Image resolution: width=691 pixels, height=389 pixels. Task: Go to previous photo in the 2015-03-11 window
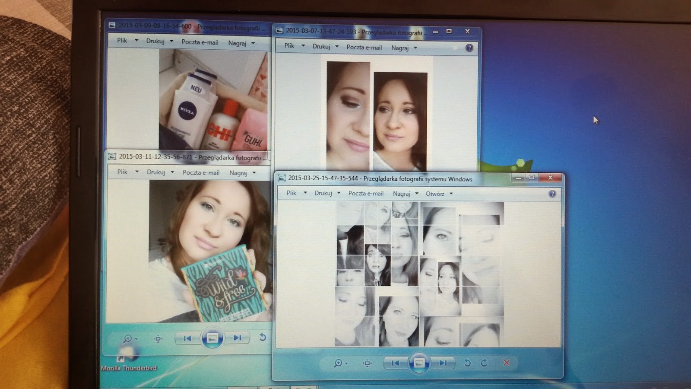187,338
